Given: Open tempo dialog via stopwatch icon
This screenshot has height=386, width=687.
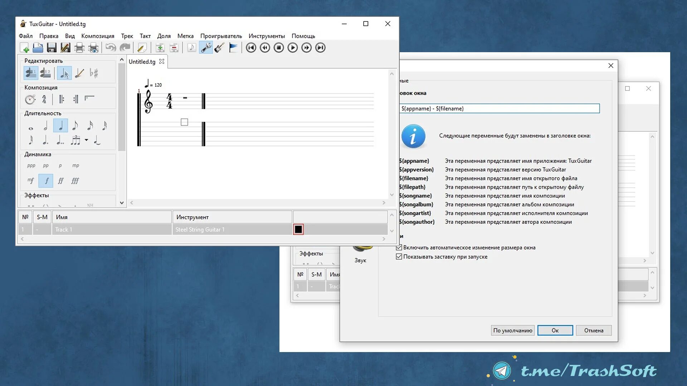Looking at the screenshot, I should coord(30,99).
